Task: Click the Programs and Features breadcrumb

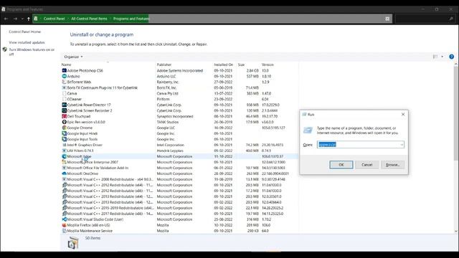Action: [131, 19]
